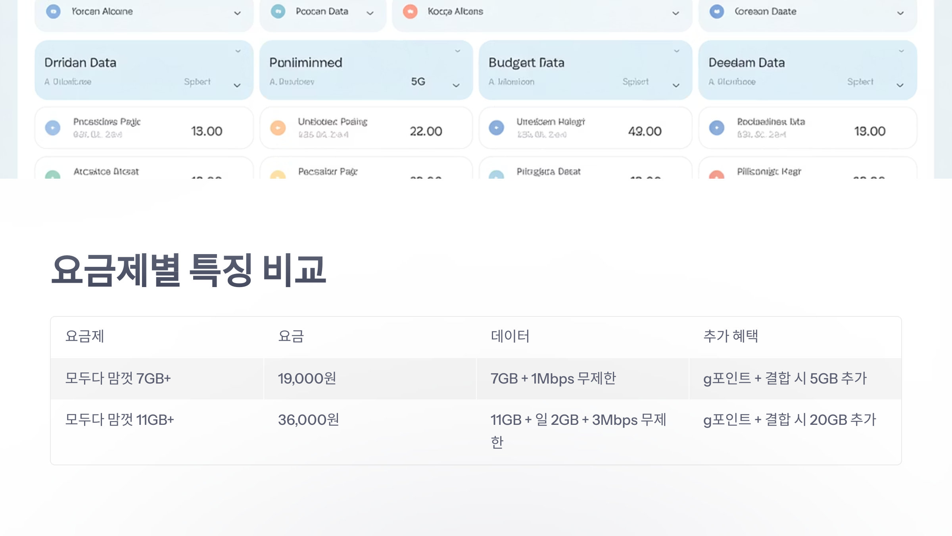The image size is (952, 536).
Task: Select the blue icon on the 19.00 Deedam entry
Action: pyautogui.click(x=716, y=128)
